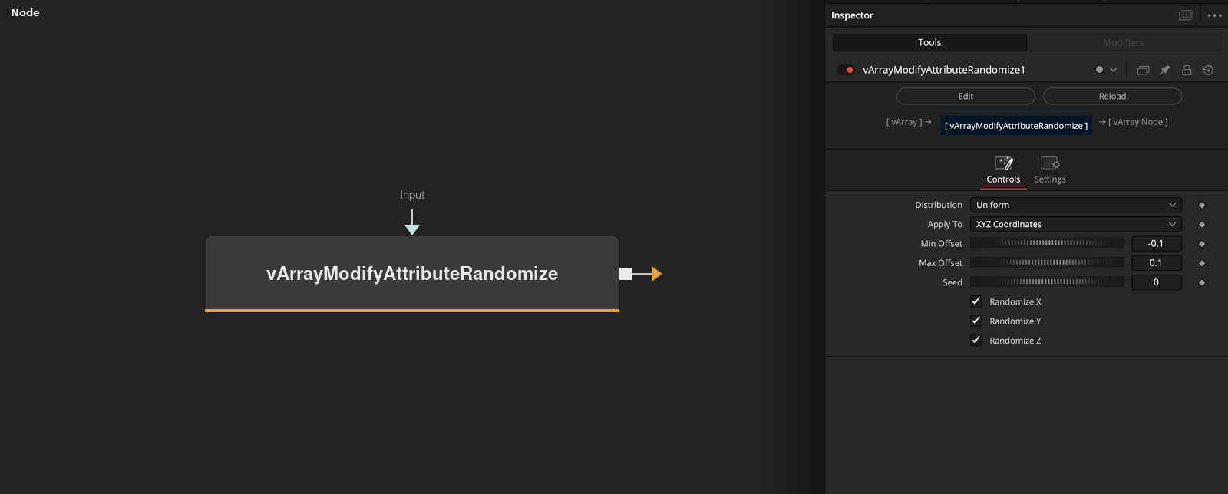Screen dimensions: 1228x494
Task: Select the vArrayModifyAttributeRandomize node box
Action: tap(412, 274)
